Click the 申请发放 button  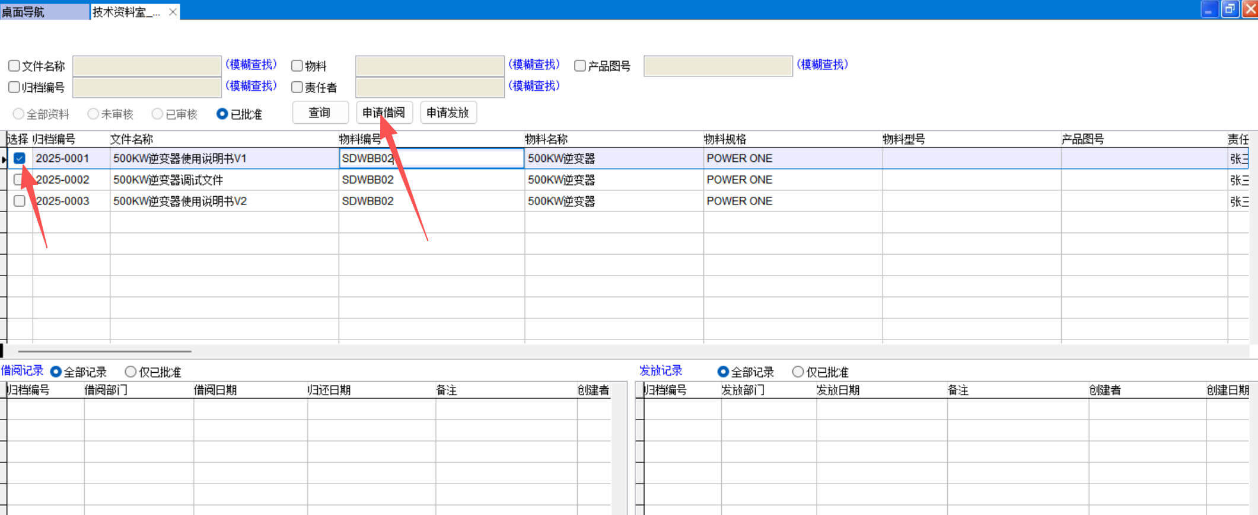coord(448,113)
